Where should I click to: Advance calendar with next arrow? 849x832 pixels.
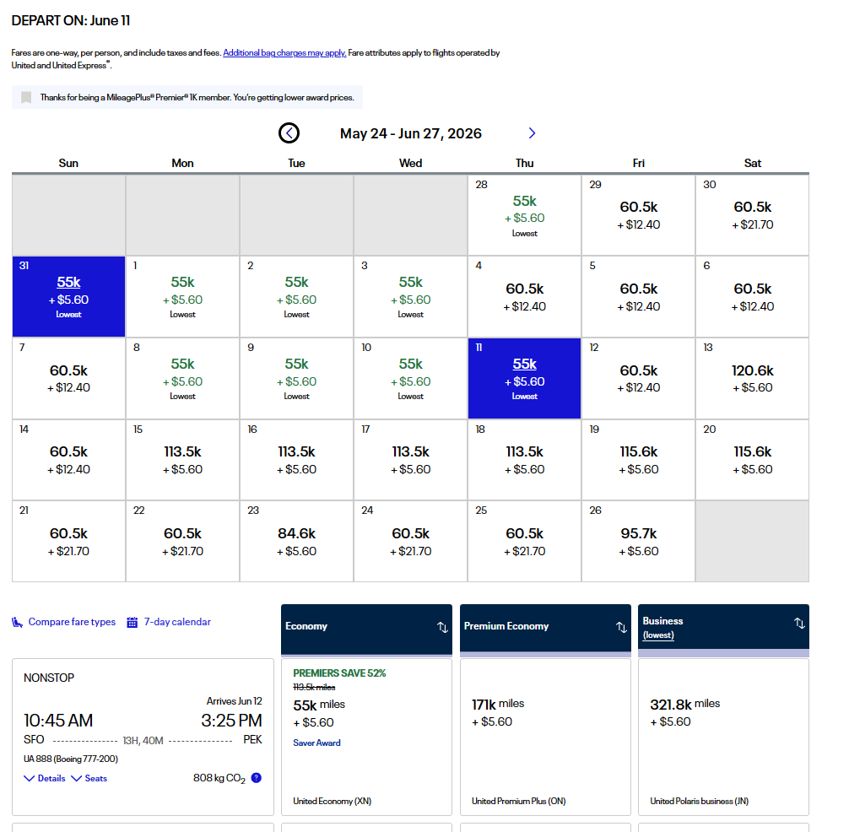click(x=532, y=132)
